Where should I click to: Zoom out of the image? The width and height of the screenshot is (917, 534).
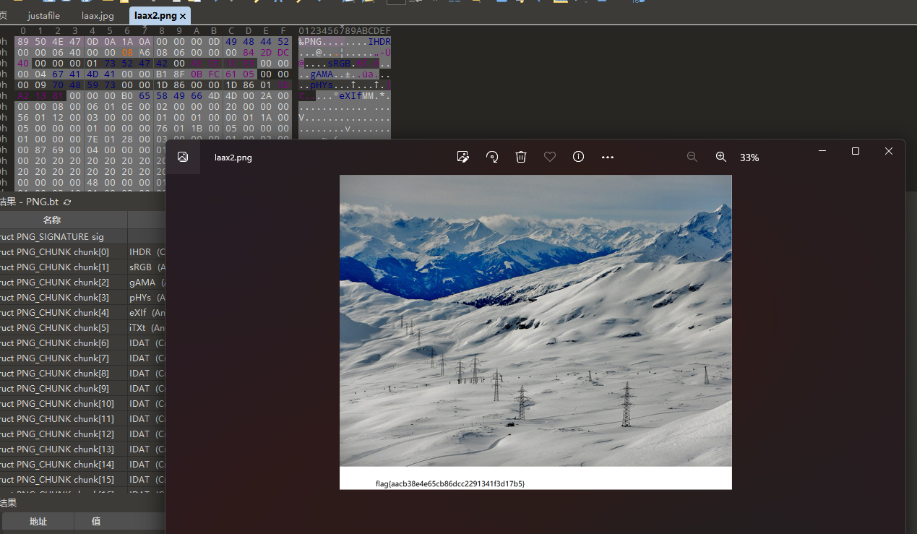point(692,157)
